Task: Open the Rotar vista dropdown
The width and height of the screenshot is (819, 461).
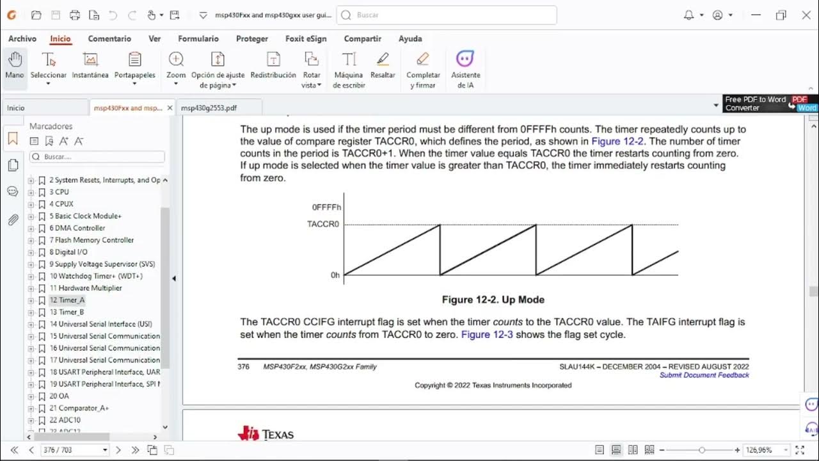Action: 319,85
